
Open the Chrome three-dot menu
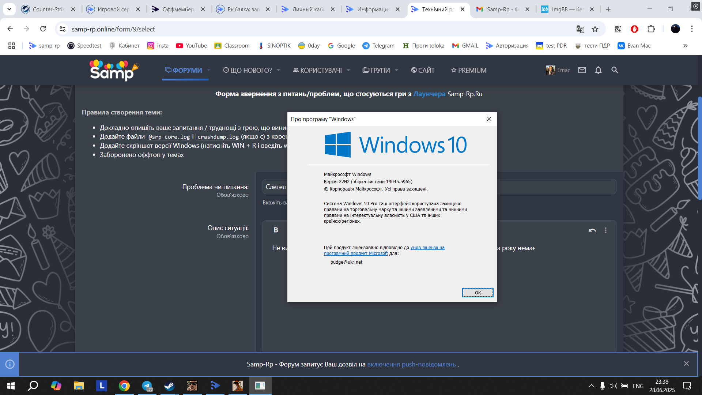point(692,29)
